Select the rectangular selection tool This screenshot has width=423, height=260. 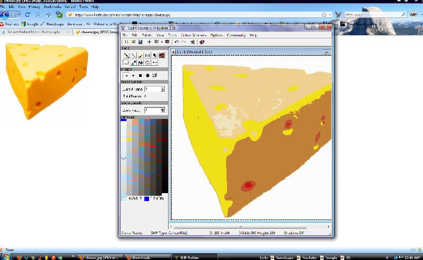pos(126,62)
